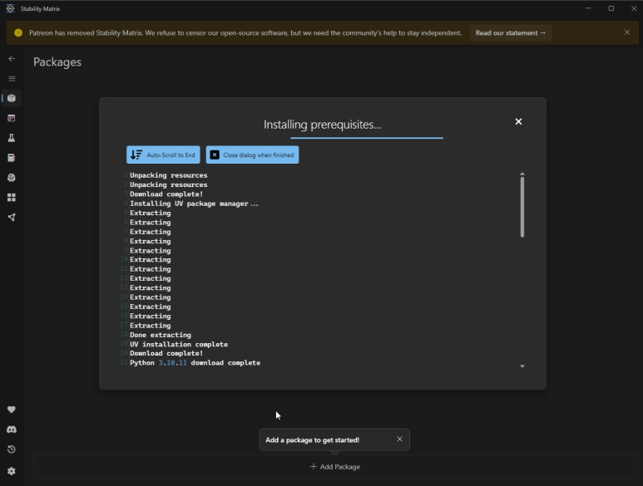Open the 'Read our statement' link
Viewport: 643px width, 486px height.
click(x=511, y=32)
